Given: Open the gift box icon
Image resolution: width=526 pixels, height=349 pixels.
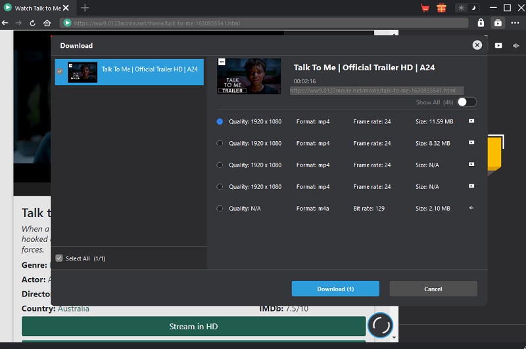Looking at the screenshot, I should point(441,8).
